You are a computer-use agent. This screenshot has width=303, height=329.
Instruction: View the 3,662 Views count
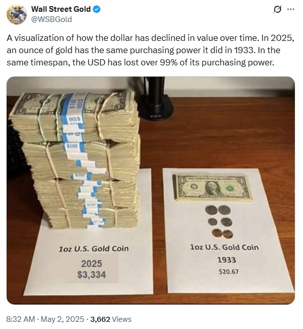111,319
